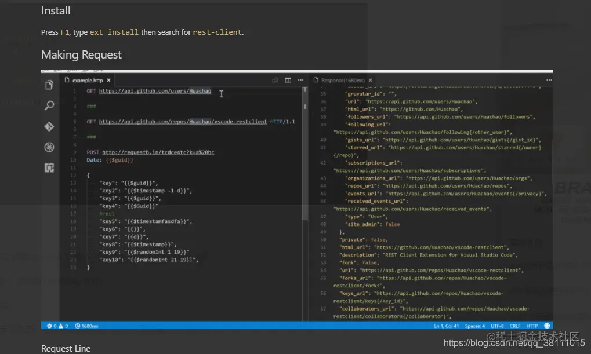Click the requestb.in POST URL

click(x=158, y=152)
